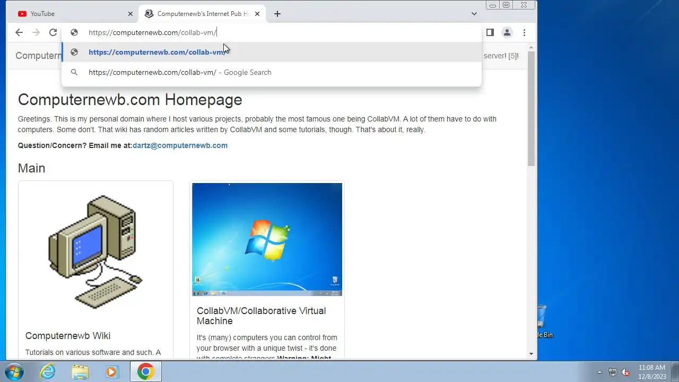Select the computernewb.com/collab-vm suggestion
The height and width of the screenshot is (382, 679).
pyautogui.click(x=272, y=52)
